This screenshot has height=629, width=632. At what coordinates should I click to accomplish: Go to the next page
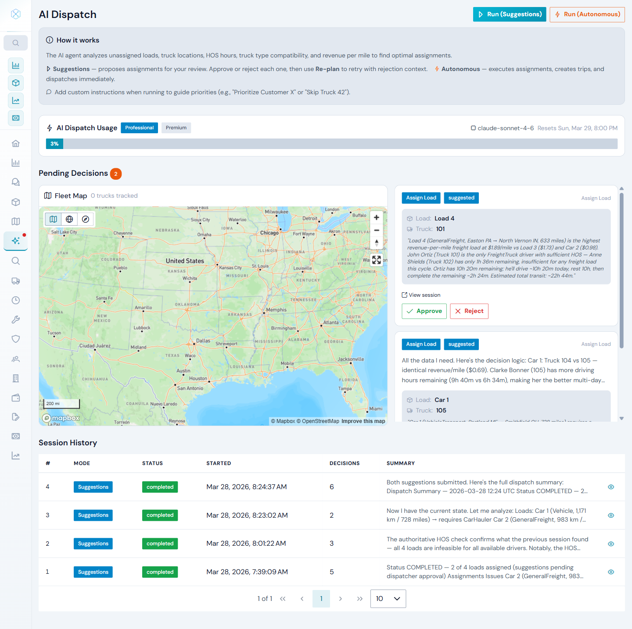tap(341, 599)
